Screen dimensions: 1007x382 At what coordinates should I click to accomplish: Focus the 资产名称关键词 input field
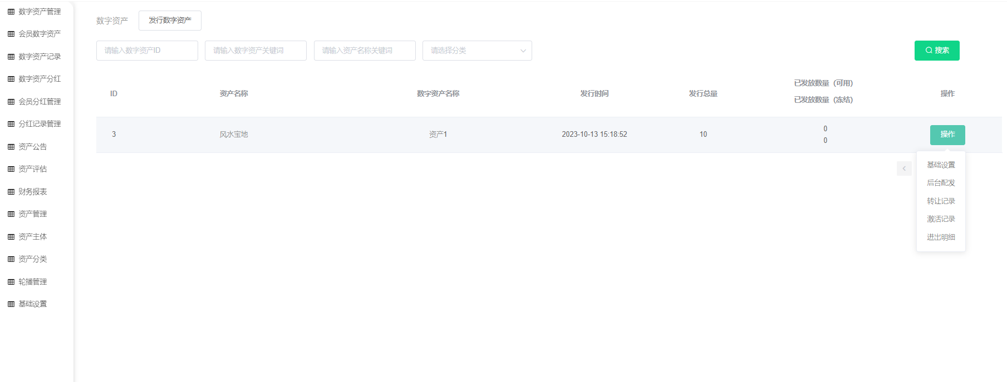coord(364,51)
